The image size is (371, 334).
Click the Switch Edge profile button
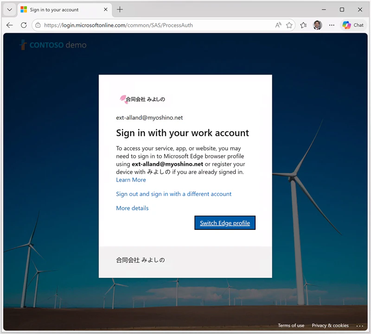click(225, 223)
